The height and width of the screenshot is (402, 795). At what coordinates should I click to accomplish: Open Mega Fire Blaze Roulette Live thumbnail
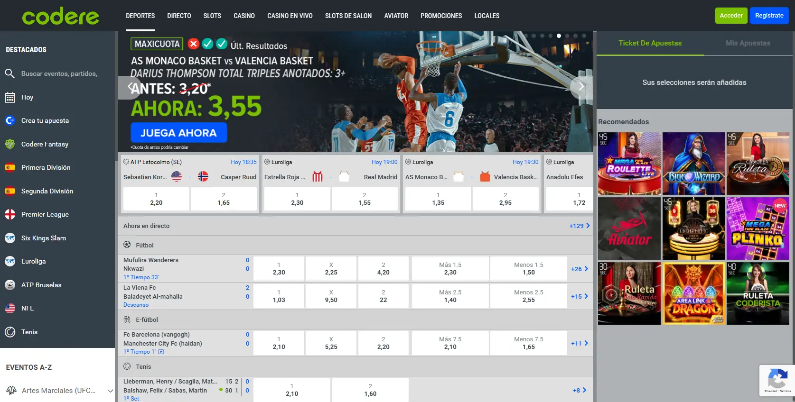(x=629, y=164)
